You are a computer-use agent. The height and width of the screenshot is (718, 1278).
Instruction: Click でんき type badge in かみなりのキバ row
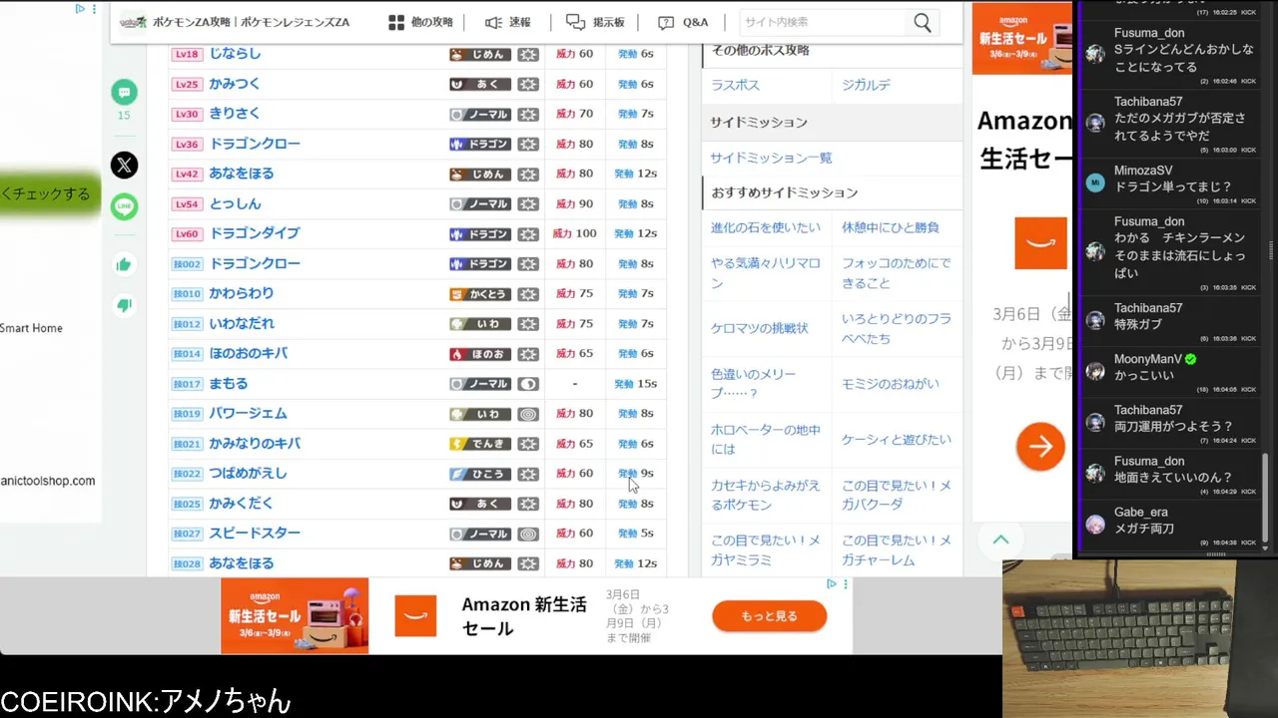(480, 443)
